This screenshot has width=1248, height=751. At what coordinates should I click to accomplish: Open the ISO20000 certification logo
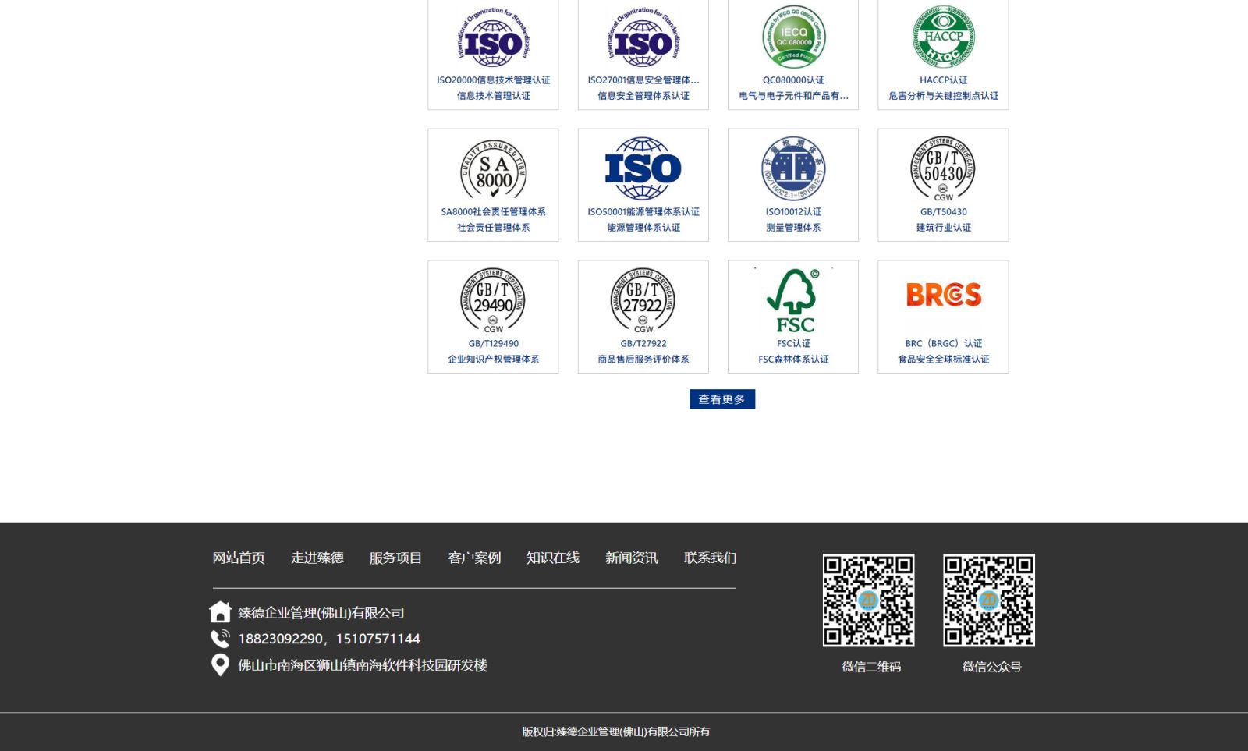[493, 37]
